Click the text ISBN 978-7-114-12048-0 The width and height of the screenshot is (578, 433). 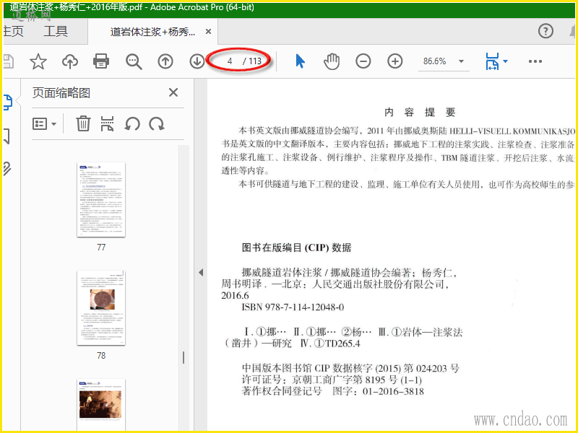pyautogui.click(x=293, y=307)
